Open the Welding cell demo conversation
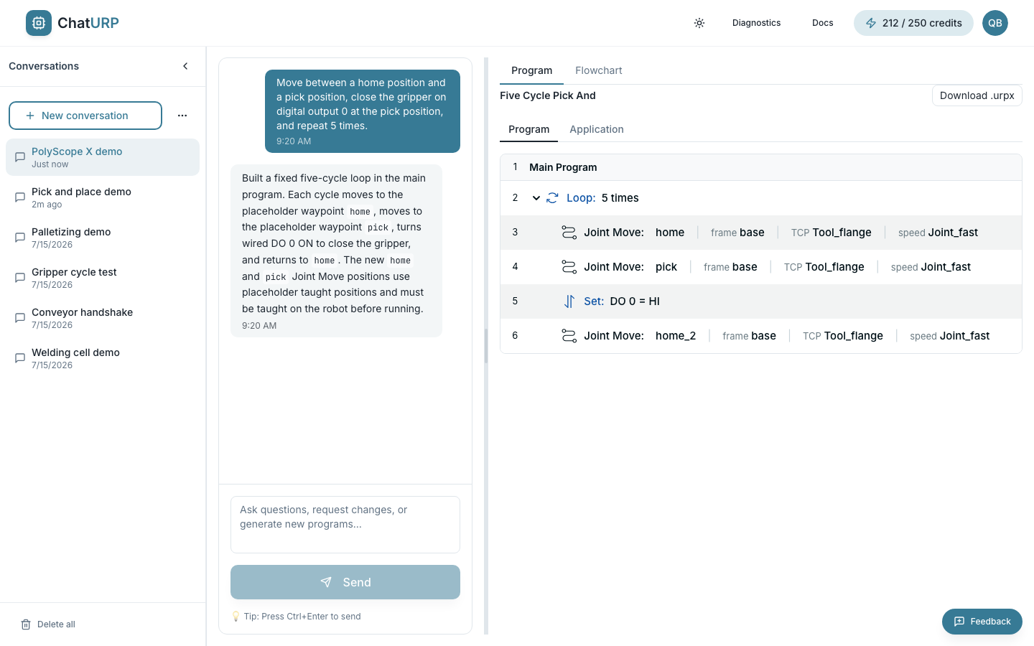 tap(103, 358)
